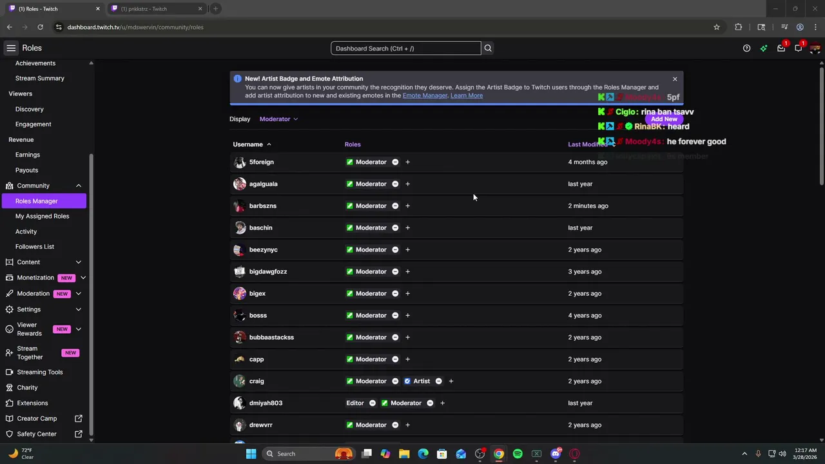Viewport: 825px width, 464px height.
Task: Open Roles Manager in sidebar
Action: click(x=44, y=201)
